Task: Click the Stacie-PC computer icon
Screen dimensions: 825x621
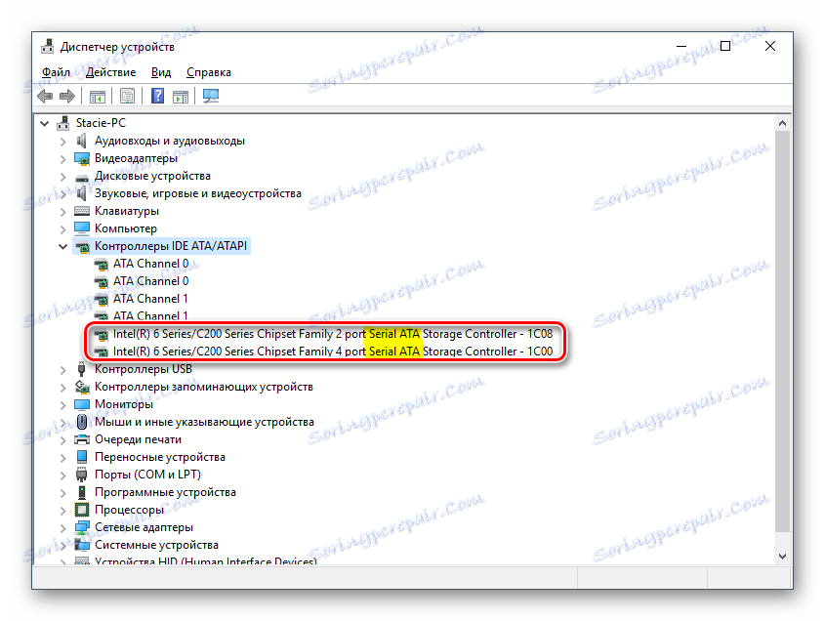Action: pyautogui.click(x=63, y=123)
